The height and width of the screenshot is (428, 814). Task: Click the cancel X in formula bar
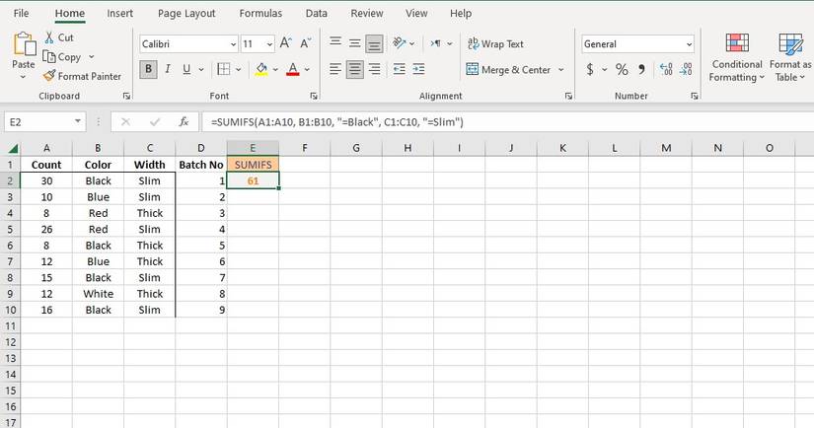coord(125,122)
